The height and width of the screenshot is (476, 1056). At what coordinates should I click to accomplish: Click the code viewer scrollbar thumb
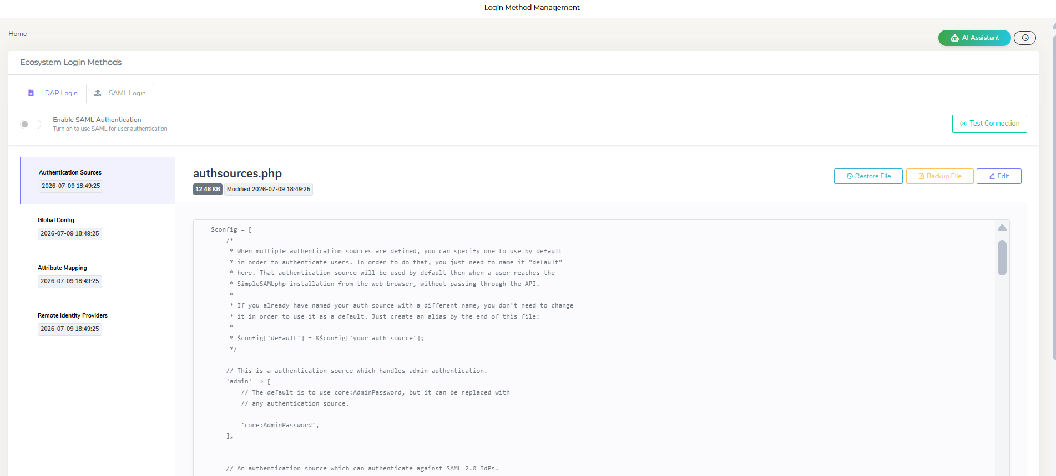(x=1002, y=258)
